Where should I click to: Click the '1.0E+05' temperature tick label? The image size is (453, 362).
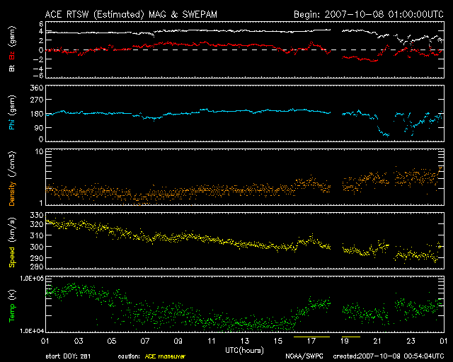tap(32, 279)
